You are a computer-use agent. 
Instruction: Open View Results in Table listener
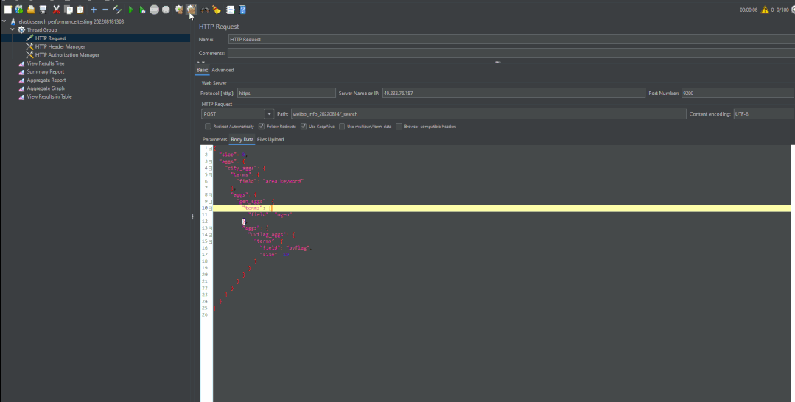tap(49, 97)
